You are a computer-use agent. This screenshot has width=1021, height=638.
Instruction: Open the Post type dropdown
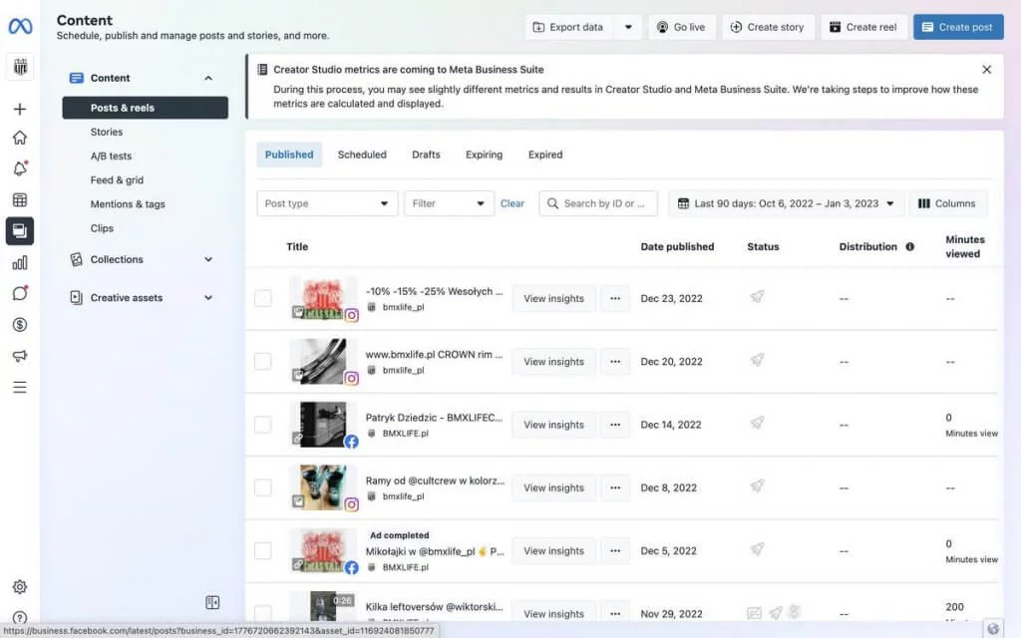(x=327, y=203)
